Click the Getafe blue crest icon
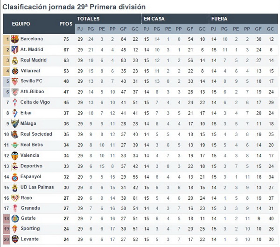Screen dimensions: 280x247 [x=15, y=218]
